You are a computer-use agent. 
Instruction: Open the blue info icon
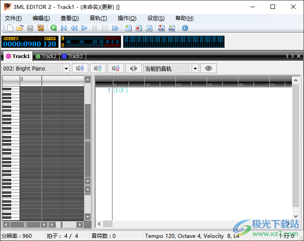(x=185, y=28)
